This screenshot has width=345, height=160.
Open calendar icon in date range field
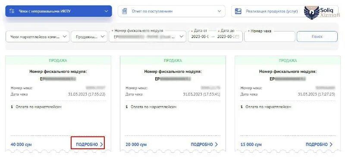pos(237,37)
